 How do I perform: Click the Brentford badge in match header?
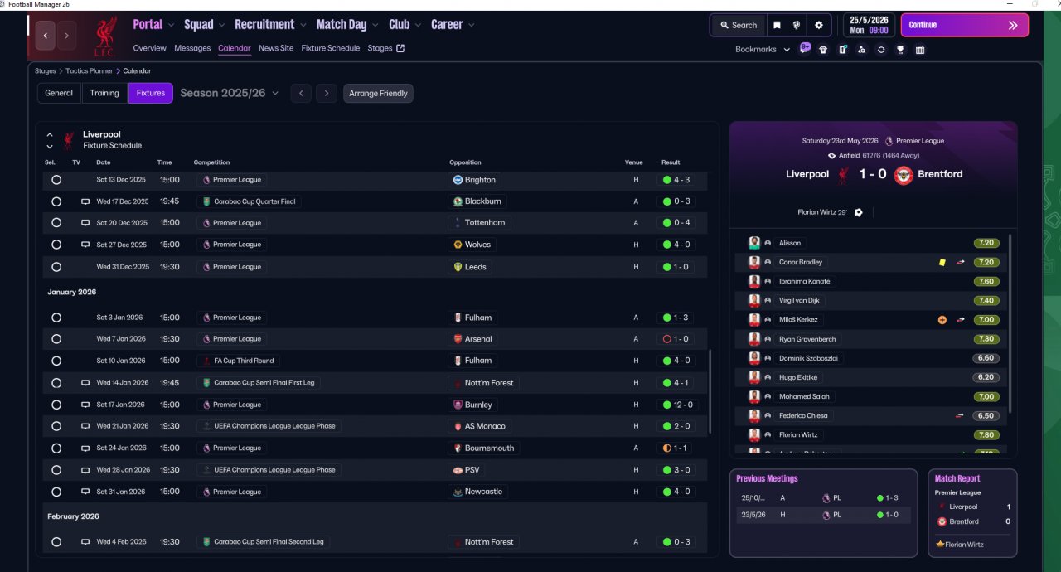pos(903,175)
